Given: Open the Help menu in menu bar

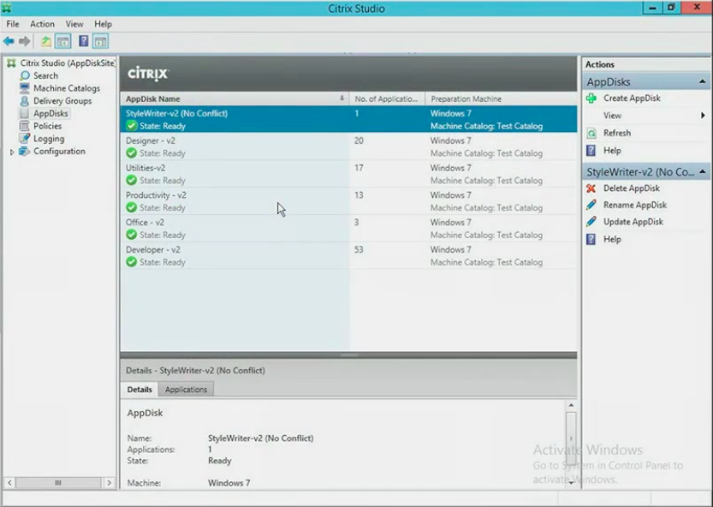Looking at the screenshot, I should pos(103,24).
